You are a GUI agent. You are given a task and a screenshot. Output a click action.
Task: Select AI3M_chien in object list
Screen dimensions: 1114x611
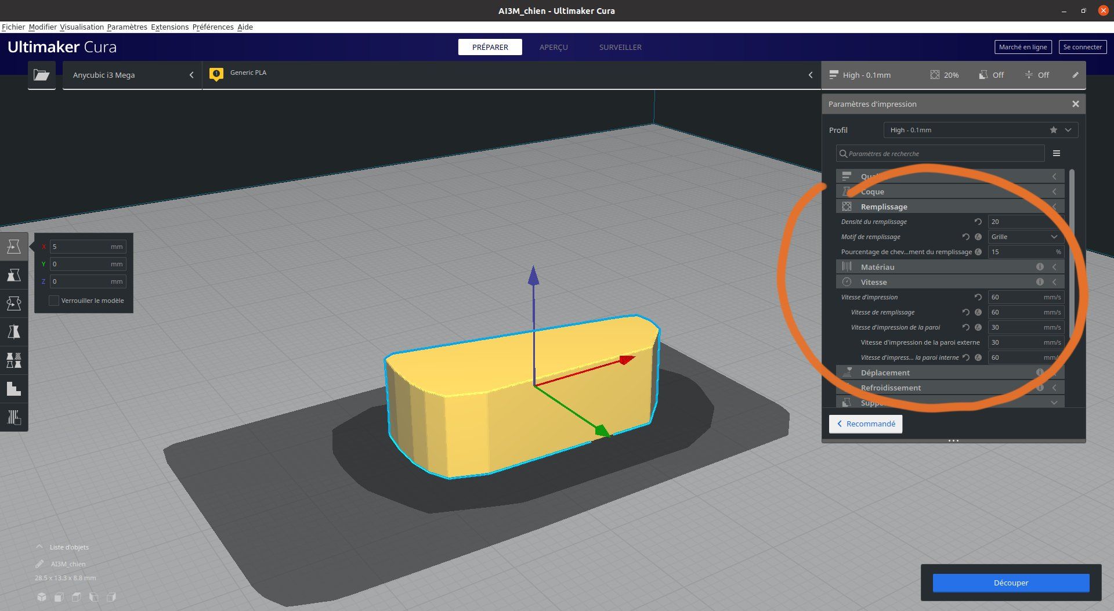68,564
